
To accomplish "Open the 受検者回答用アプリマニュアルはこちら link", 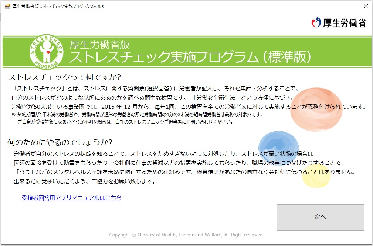I will click(72, 198).
